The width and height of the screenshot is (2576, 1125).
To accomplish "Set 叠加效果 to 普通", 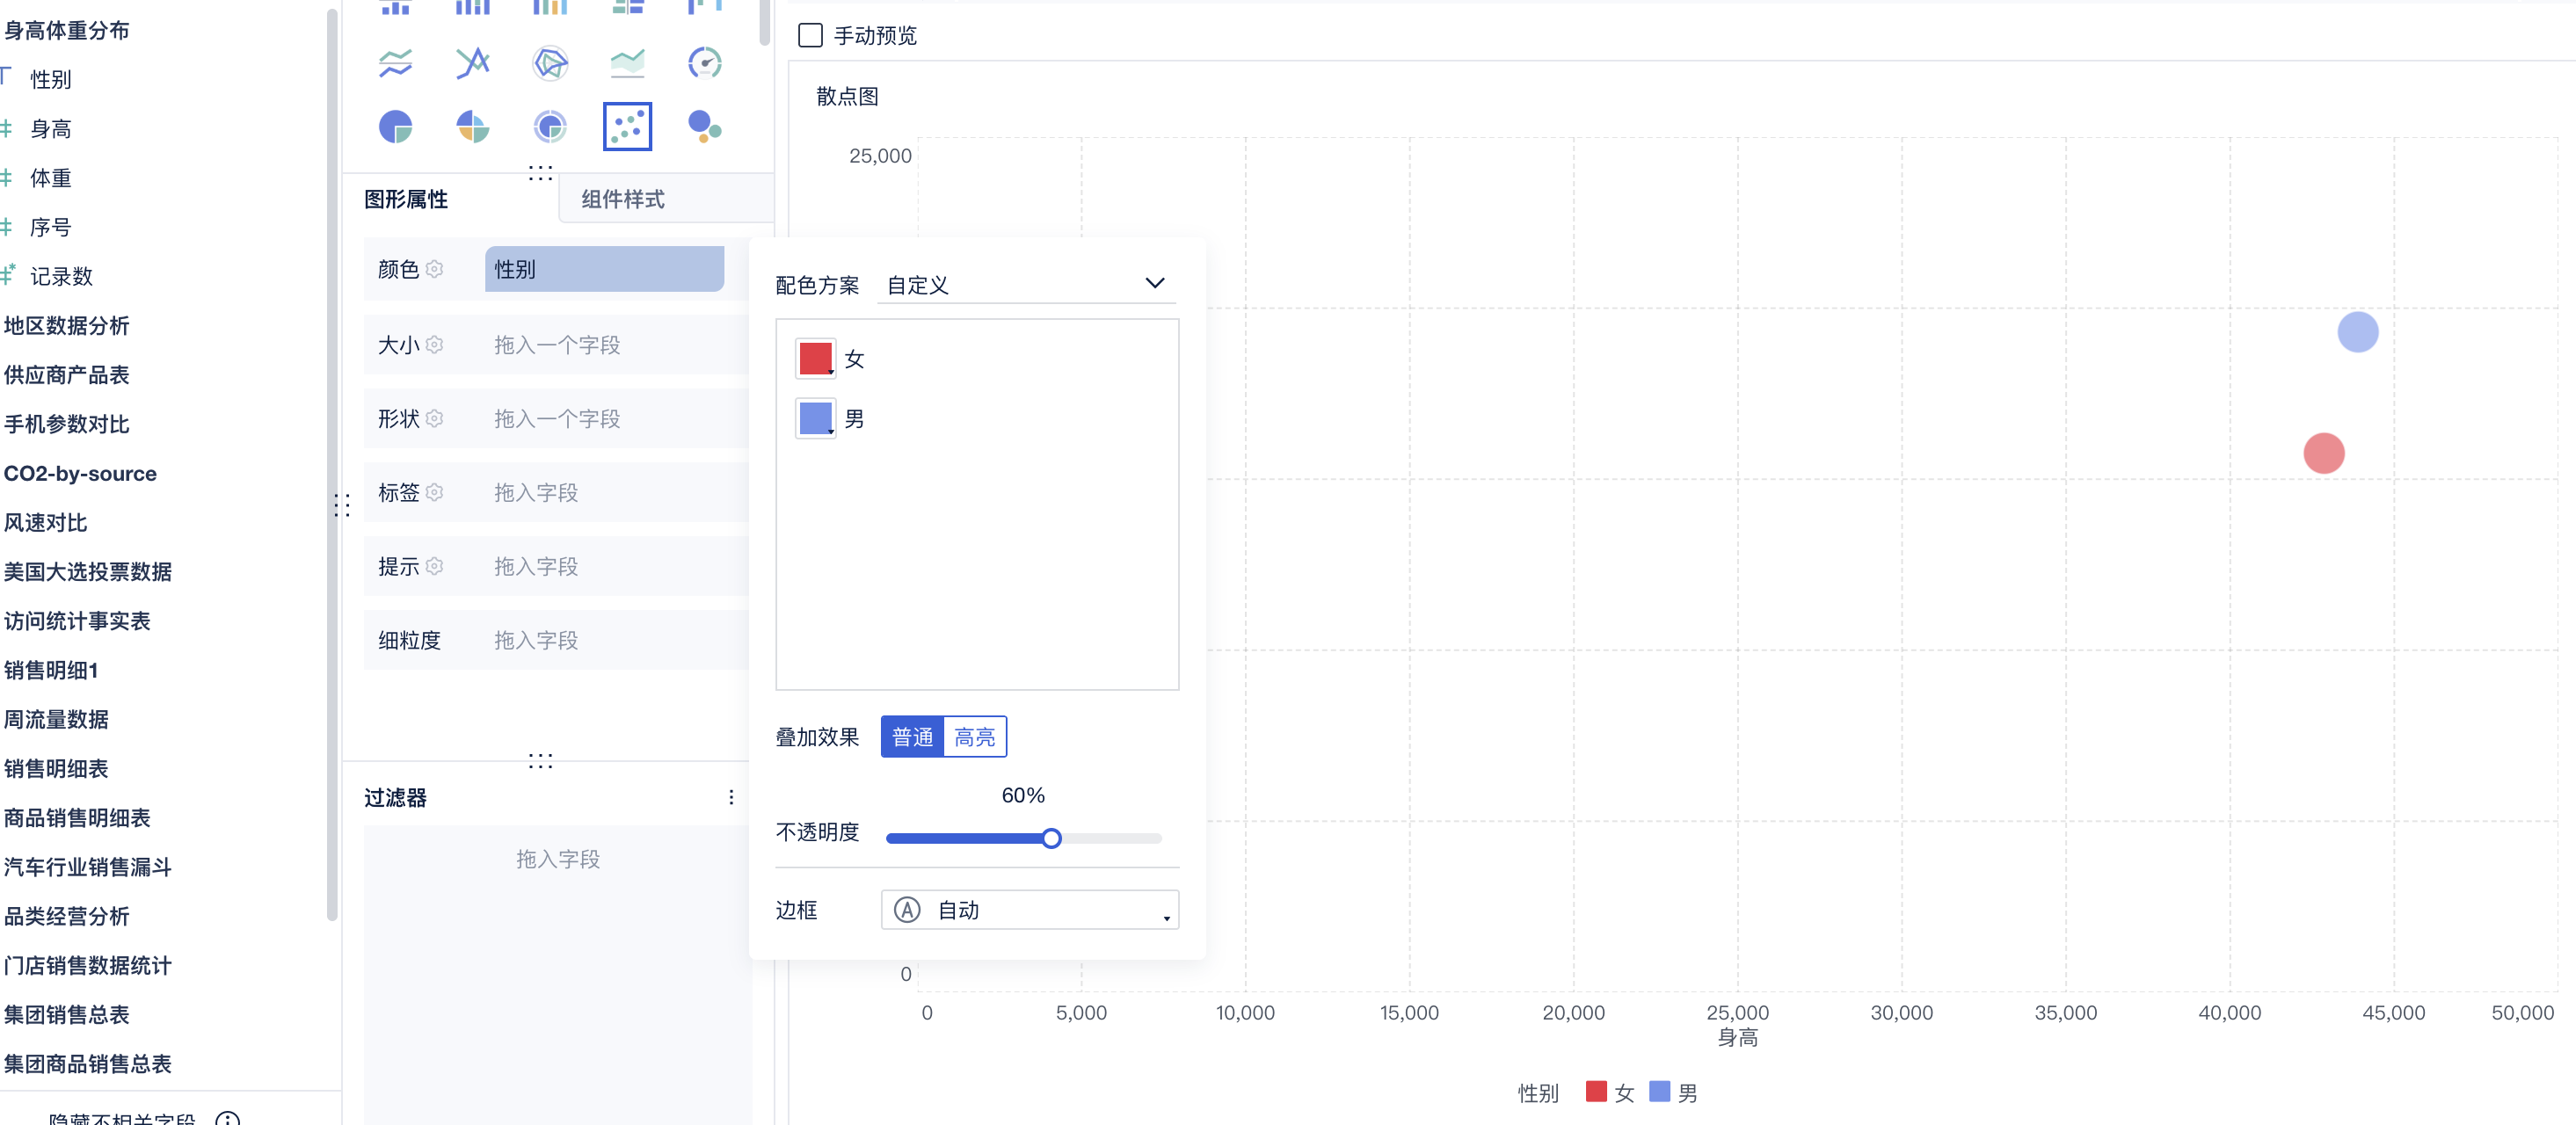I will point(912,737).
